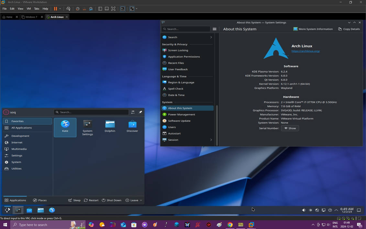This screenshot has height=229, width=366.
Task: Expand the Search settings category
Action: pos(211,37)
